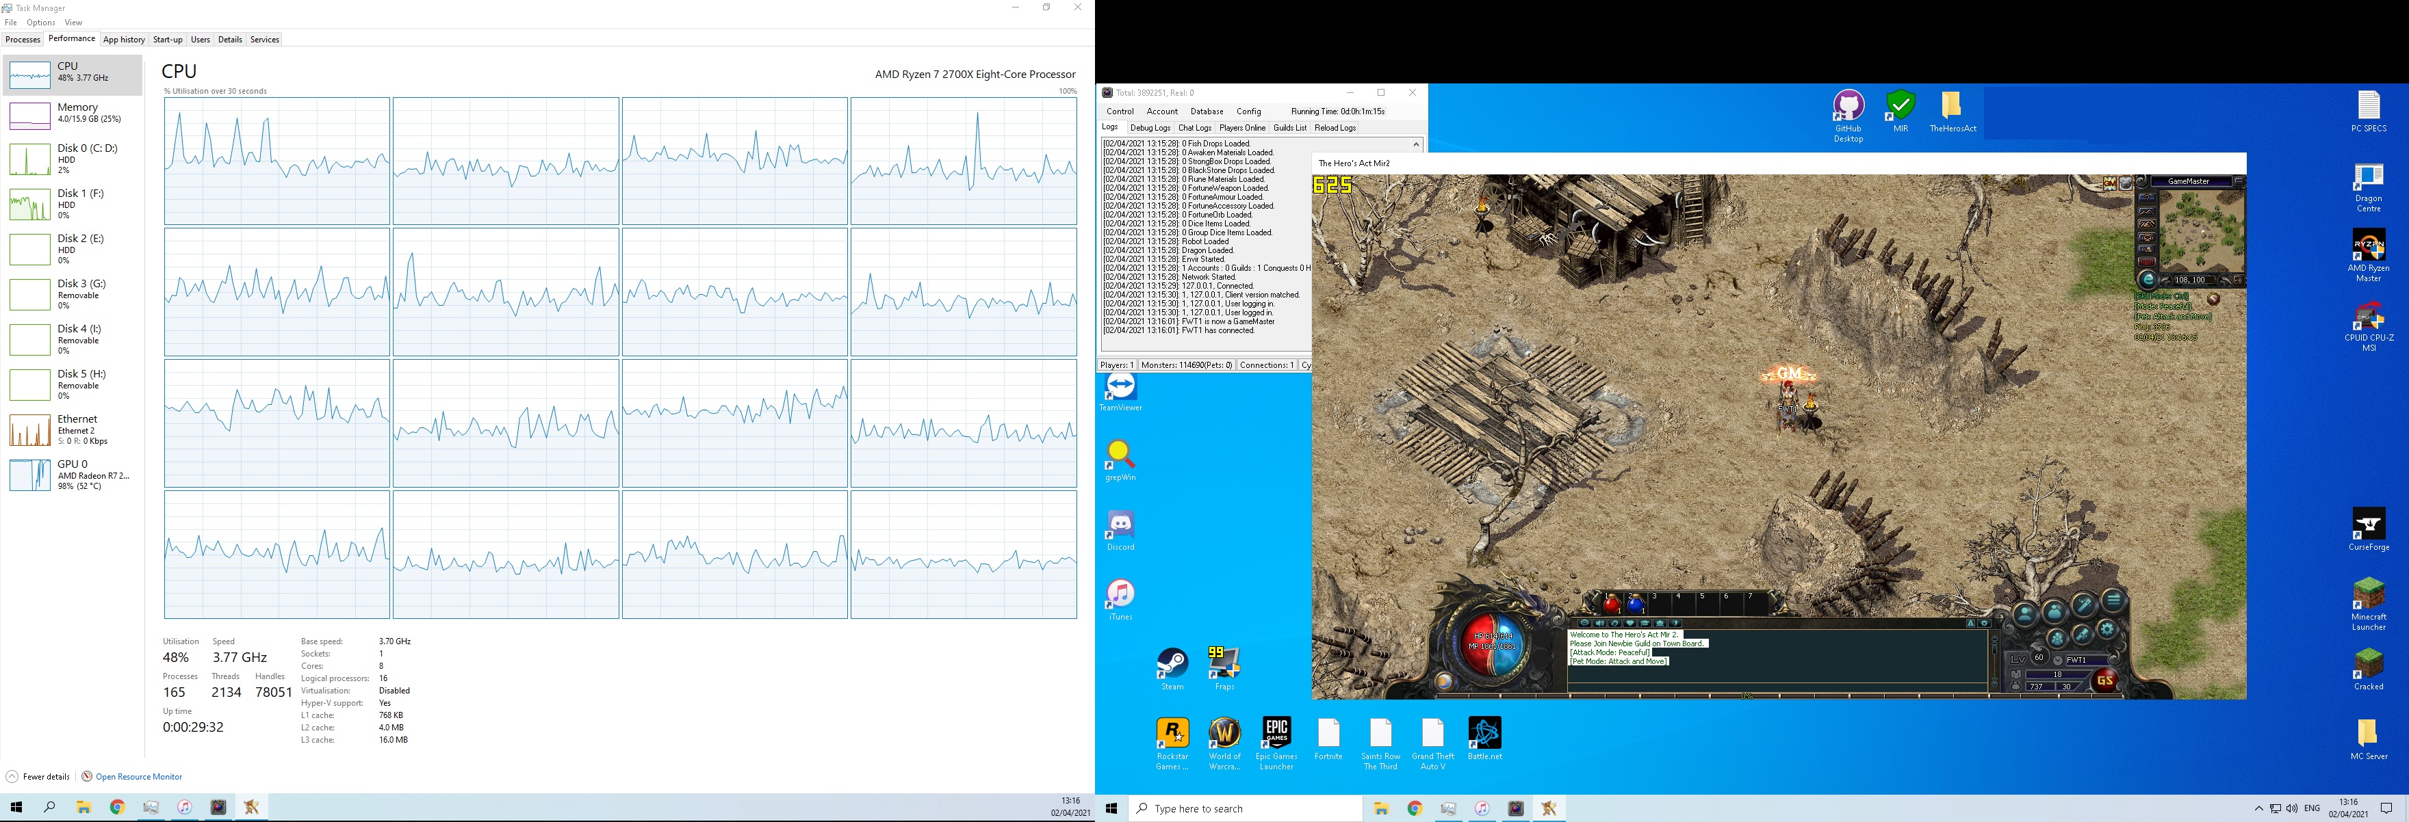The height and width of the screenshot is (822, 2409).
Task: Launch Discord from the desktop
Action: point(1120,531)
